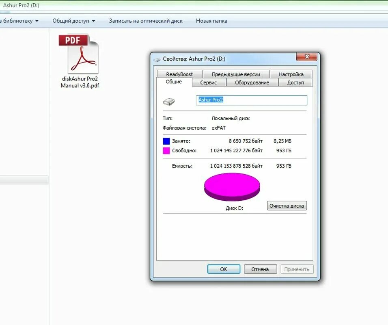Confirm with the OK button
The width and height of the screenshot is (388, 325).
(x=224, y=269)
